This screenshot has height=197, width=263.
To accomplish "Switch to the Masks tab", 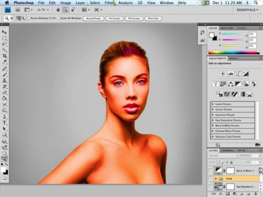I will pos(233,59).
